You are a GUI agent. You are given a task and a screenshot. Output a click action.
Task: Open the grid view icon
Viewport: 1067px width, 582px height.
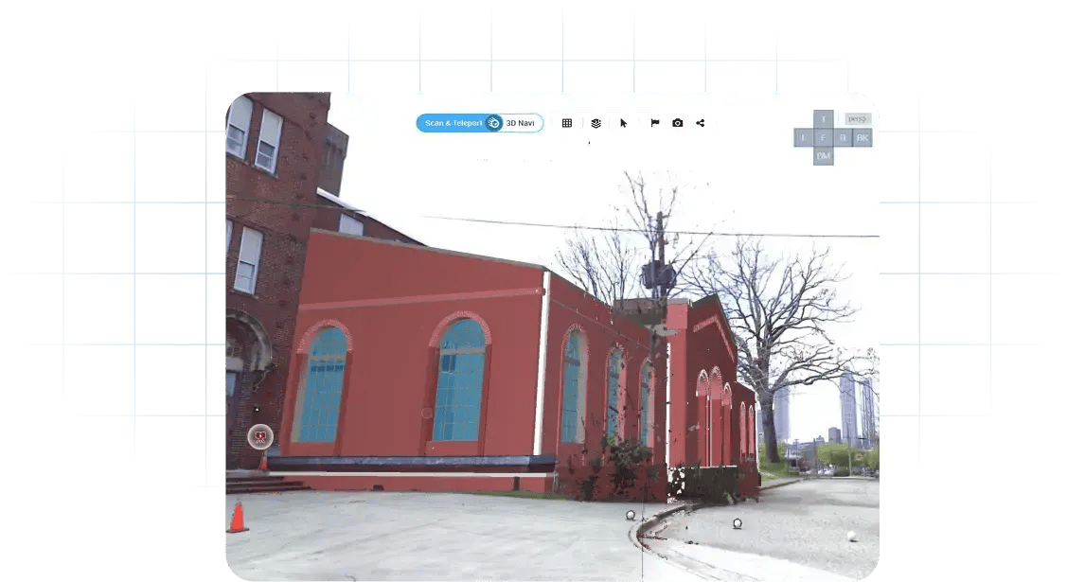(x=567, y=123)
